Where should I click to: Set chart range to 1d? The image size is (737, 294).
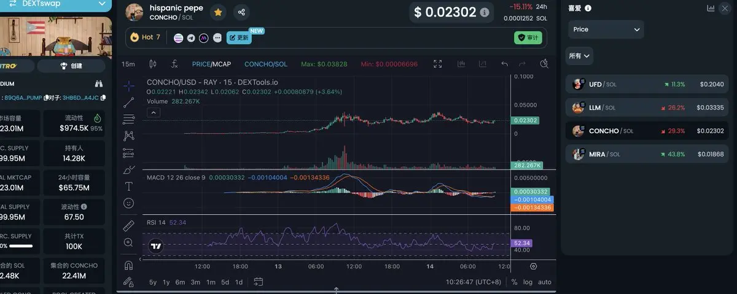click(x=239, y=282)
